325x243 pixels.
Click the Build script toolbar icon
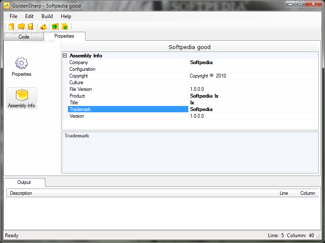[x=65, y=26]
